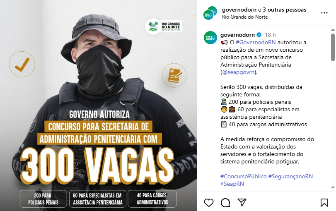Share post using paper plane icon

[x=242, y=202]
